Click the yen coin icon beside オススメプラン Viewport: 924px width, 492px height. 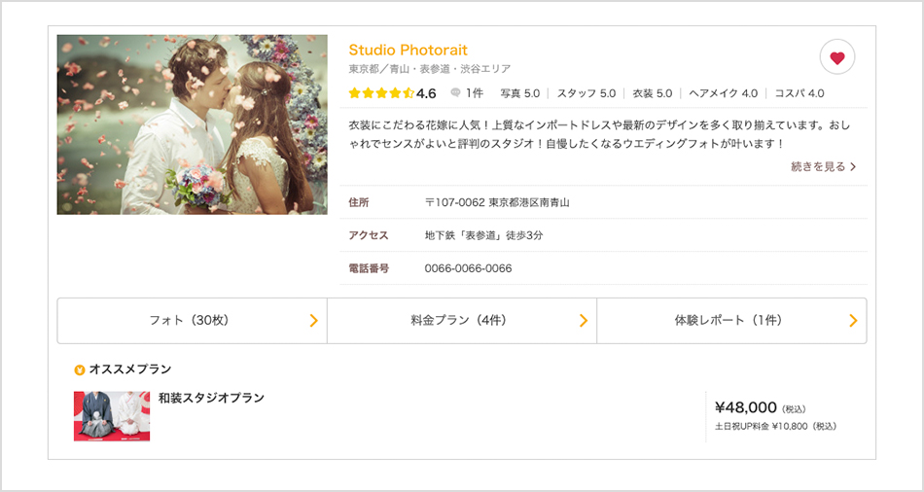(x=80, y=370)
